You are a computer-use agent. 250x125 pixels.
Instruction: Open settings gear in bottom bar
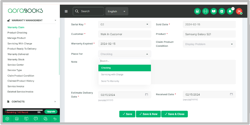[7, 119]
